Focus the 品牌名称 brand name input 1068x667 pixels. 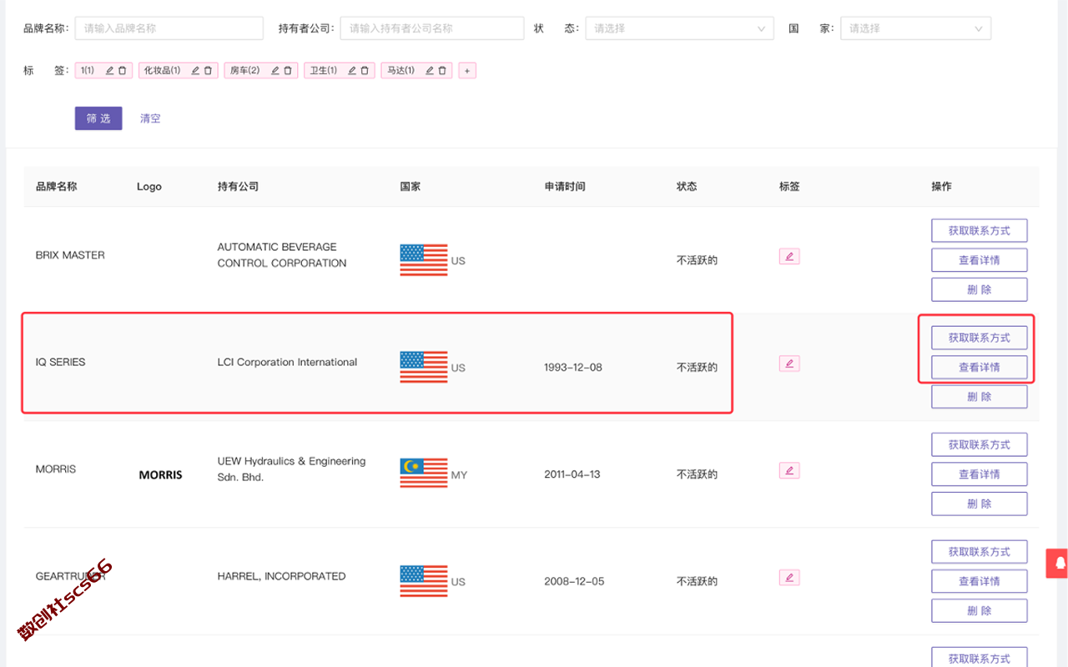(169, 28)
